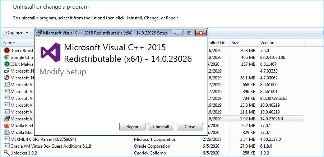Image resolution: width=324 pixels, height=157 pixels.
Task: Select MSXML 4.0 SP3 Parser (KB2758694) entry
Action: [x=43, y=139]
